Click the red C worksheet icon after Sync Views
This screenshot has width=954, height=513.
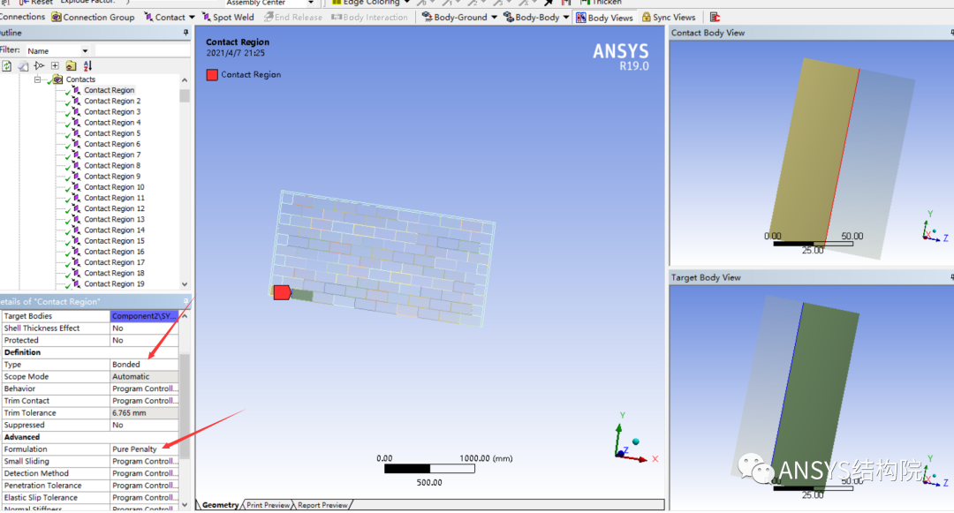pos(715,17)
